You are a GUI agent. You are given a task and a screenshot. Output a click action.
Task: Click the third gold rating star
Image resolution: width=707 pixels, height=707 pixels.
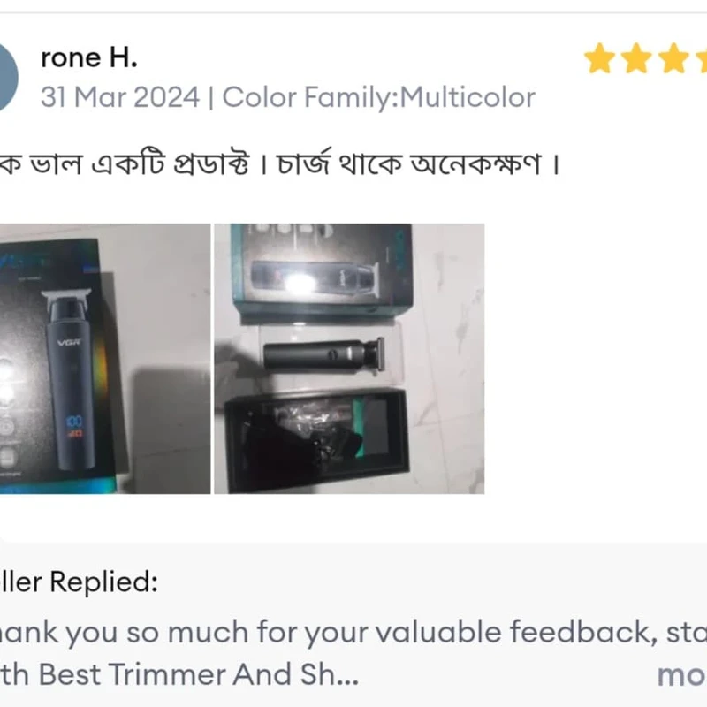click(x=673, y=58)
